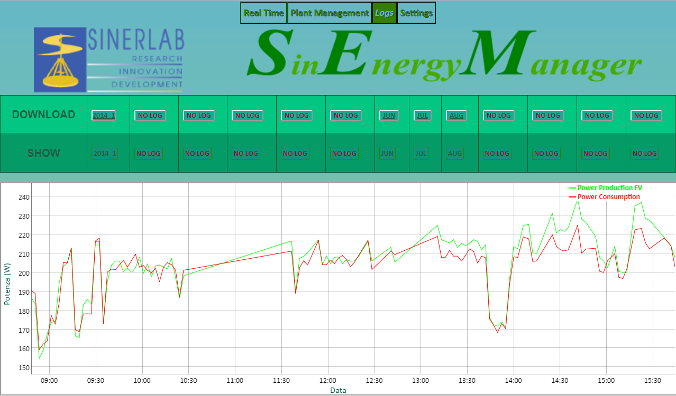
Task: Click NO LOG right after 2014_1 in DOWNLOAD row
Action: [x=150, y=115]
